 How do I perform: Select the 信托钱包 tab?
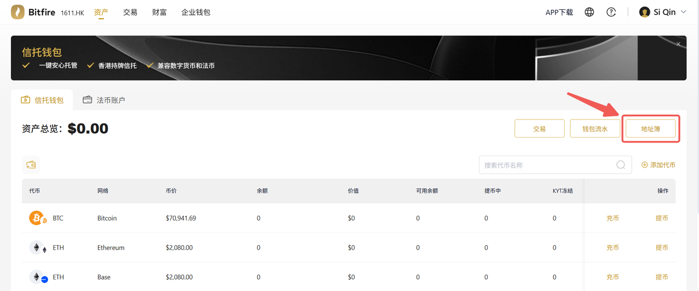tap(42, 100)
